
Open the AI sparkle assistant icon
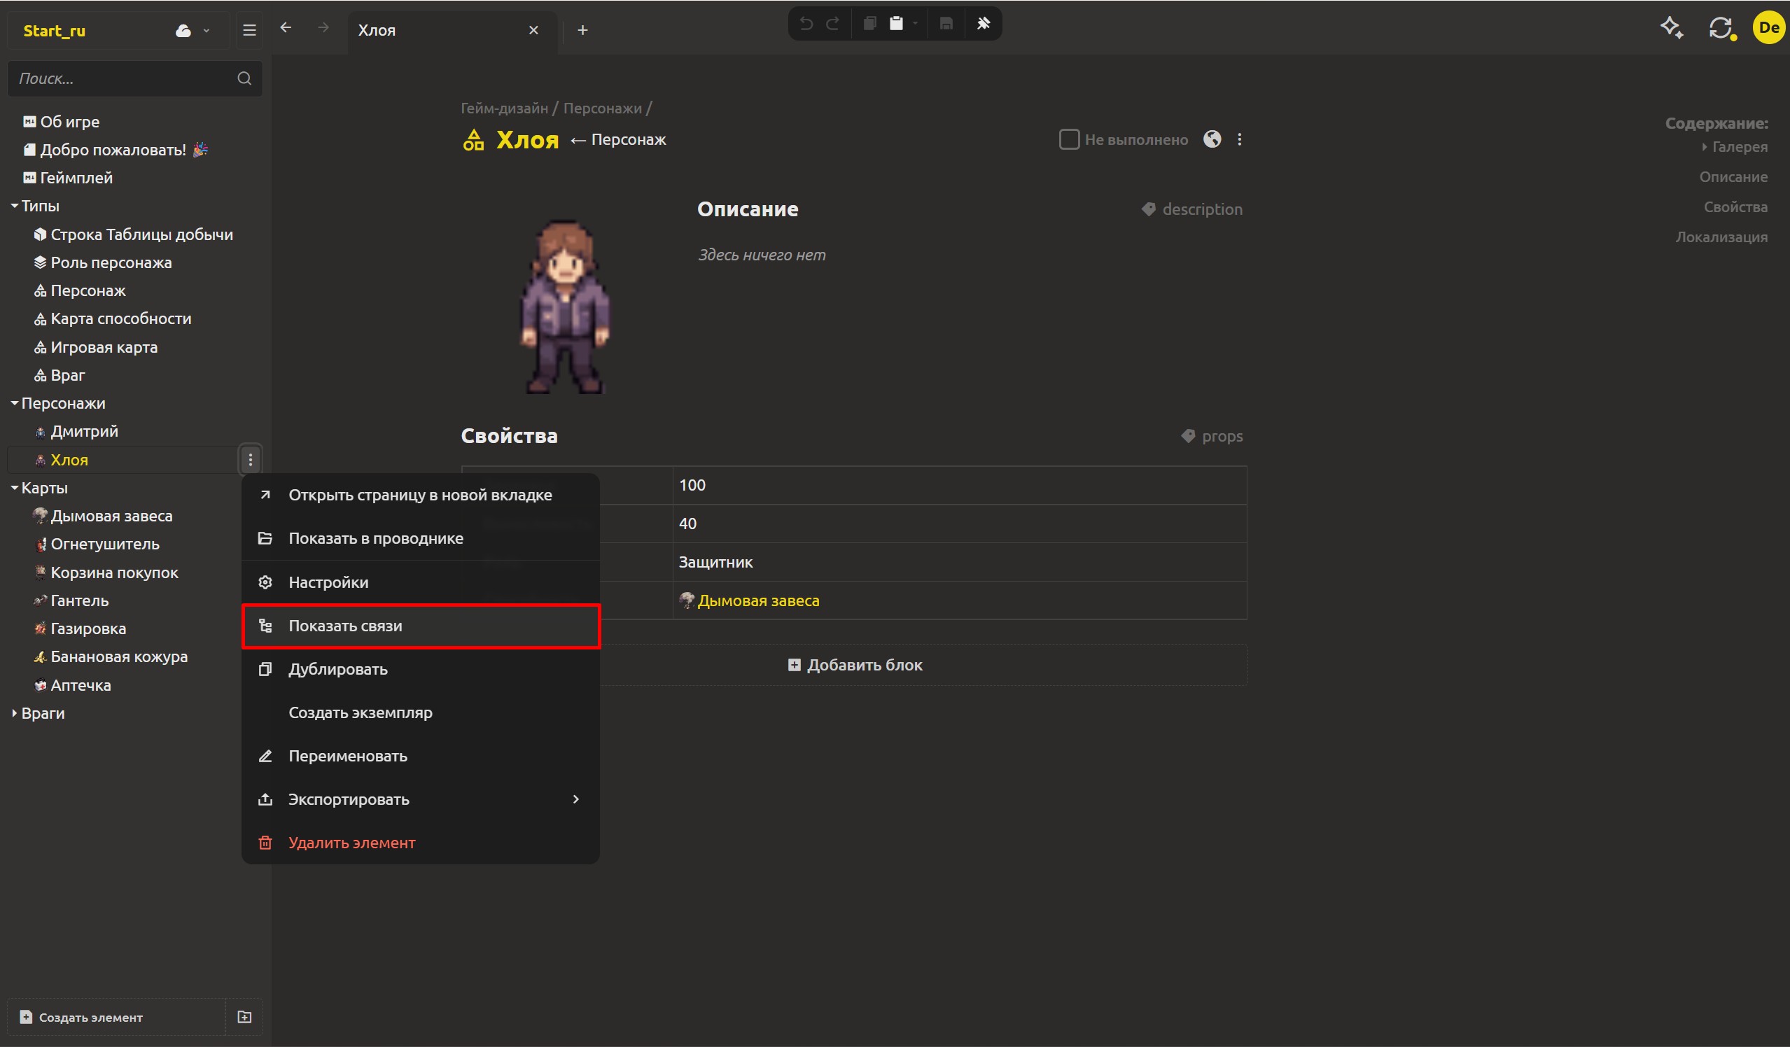(x=1671, y=29)
